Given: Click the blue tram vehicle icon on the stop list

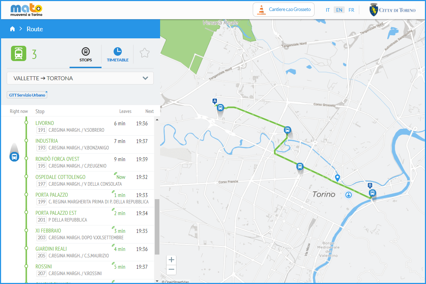Looking at the screenshot, I should point(14,157).
